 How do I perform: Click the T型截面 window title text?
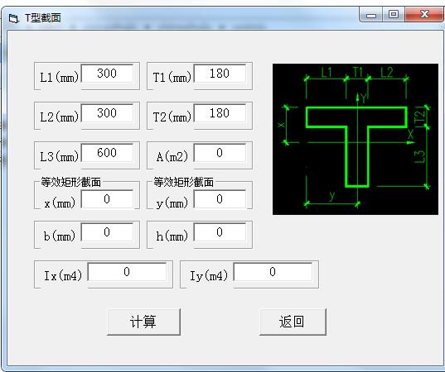[x=43, y=18]
